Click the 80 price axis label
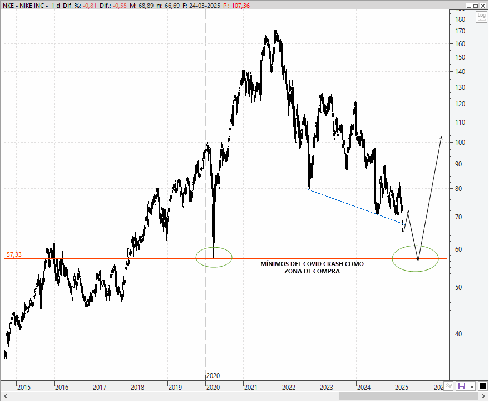Image resolution: width=489 pixels, height=402 pixels. (x=458, y=189)
